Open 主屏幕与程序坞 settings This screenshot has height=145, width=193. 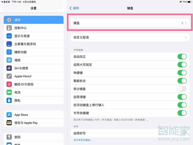tap(33, 44)
